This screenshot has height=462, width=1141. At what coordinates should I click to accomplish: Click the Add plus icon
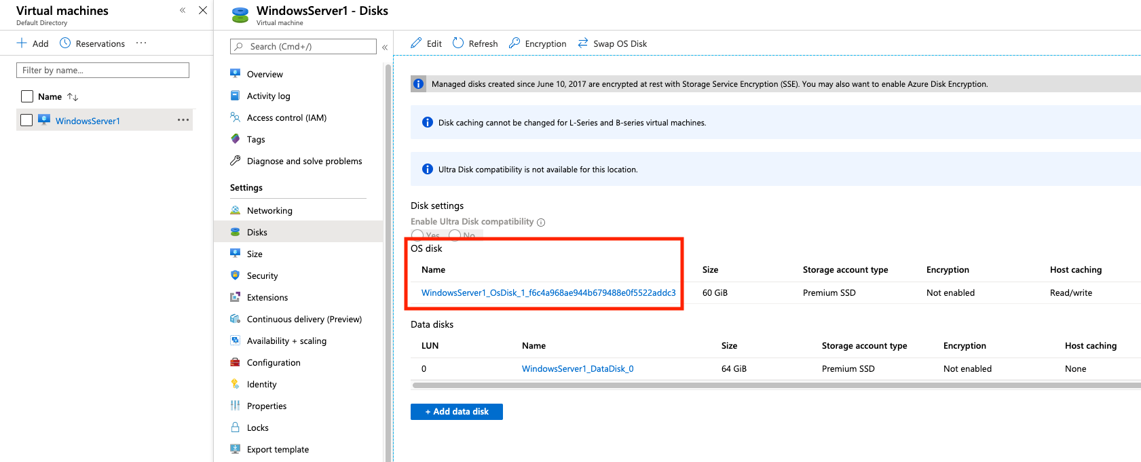pyautogui.click(x=22, y=43)
